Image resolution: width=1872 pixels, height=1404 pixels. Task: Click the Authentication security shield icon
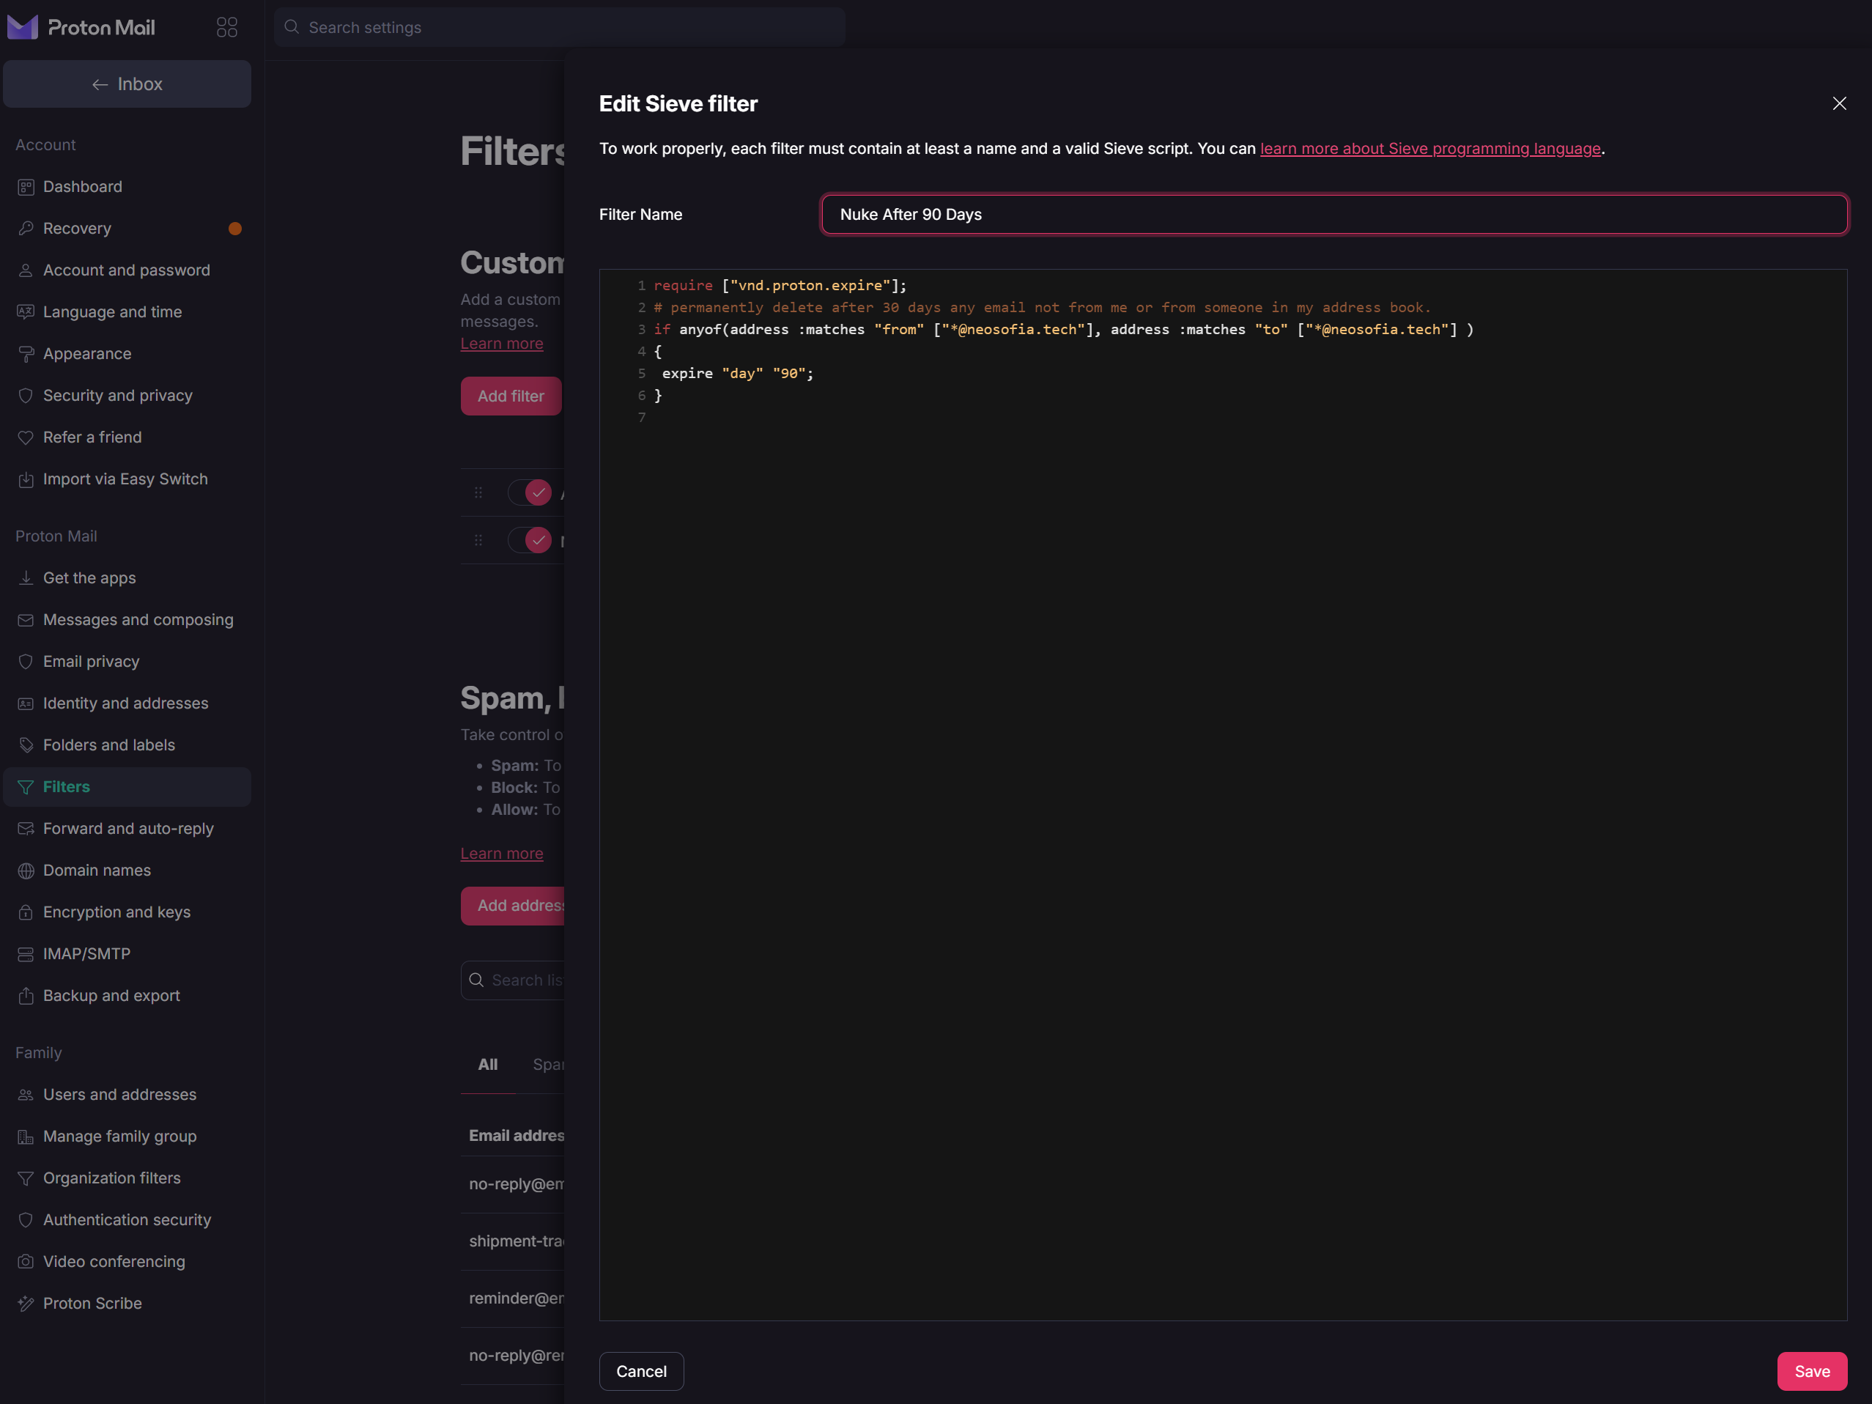coord(26,1220)
